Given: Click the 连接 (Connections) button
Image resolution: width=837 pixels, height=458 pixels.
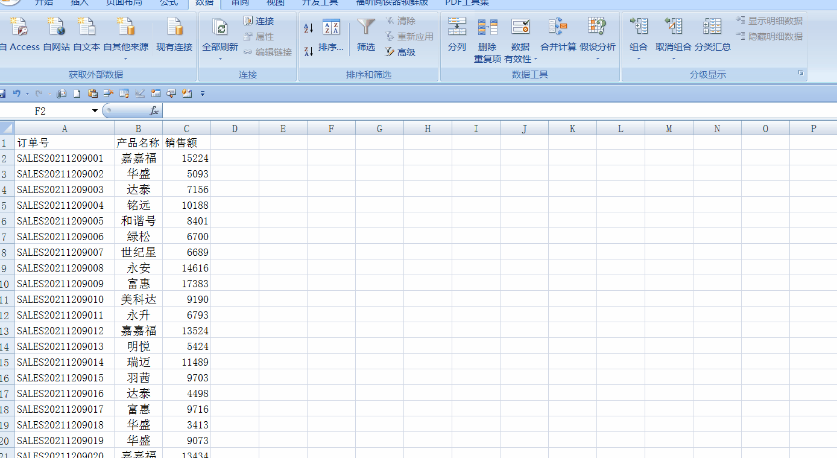Looking at the screenshot, I should tap(259, 21).
